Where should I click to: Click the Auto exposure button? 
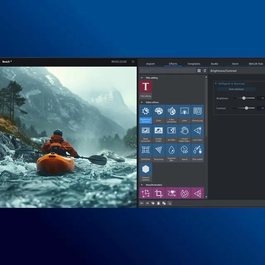tap(236, 89)
